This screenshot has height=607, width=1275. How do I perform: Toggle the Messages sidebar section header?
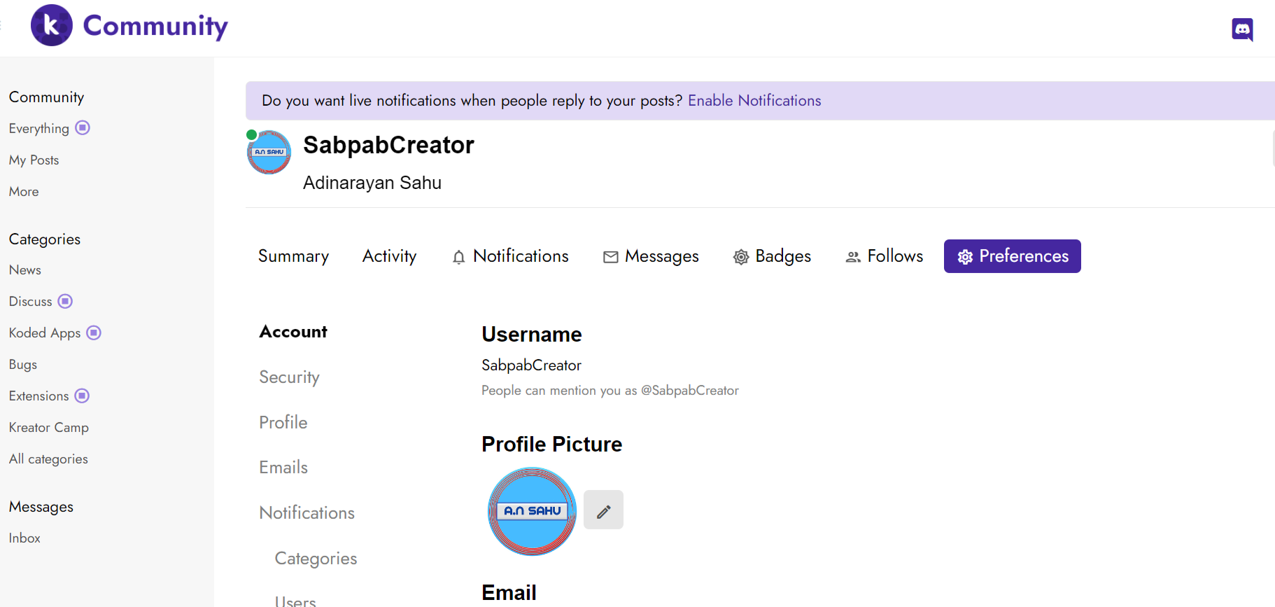coord(41,506)
